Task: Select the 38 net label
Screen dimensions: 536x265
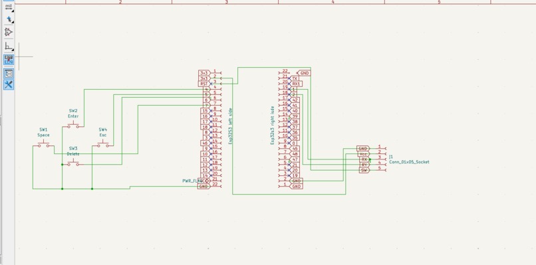Action: point(295,122)
